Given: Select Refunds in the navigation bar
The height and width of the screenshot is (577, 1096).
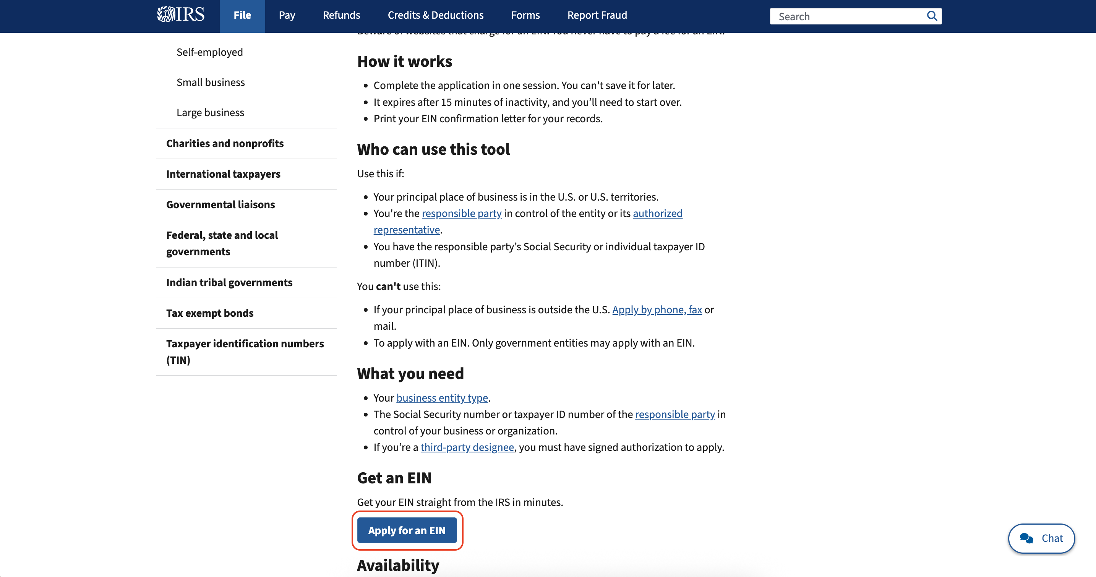Looking at the screenshot, I should pyautogui.click(x=341, y=15).
